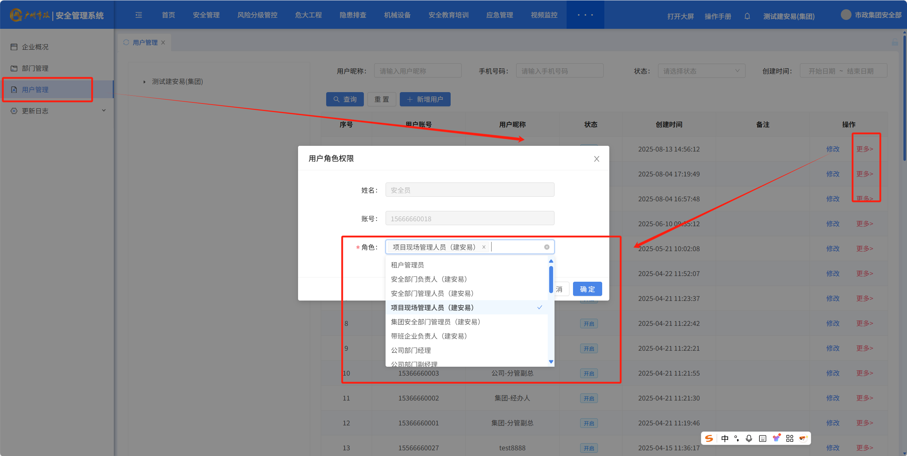Select 租户管理员 role option
The height and width of the screenshot is (456, 907).
407,265
